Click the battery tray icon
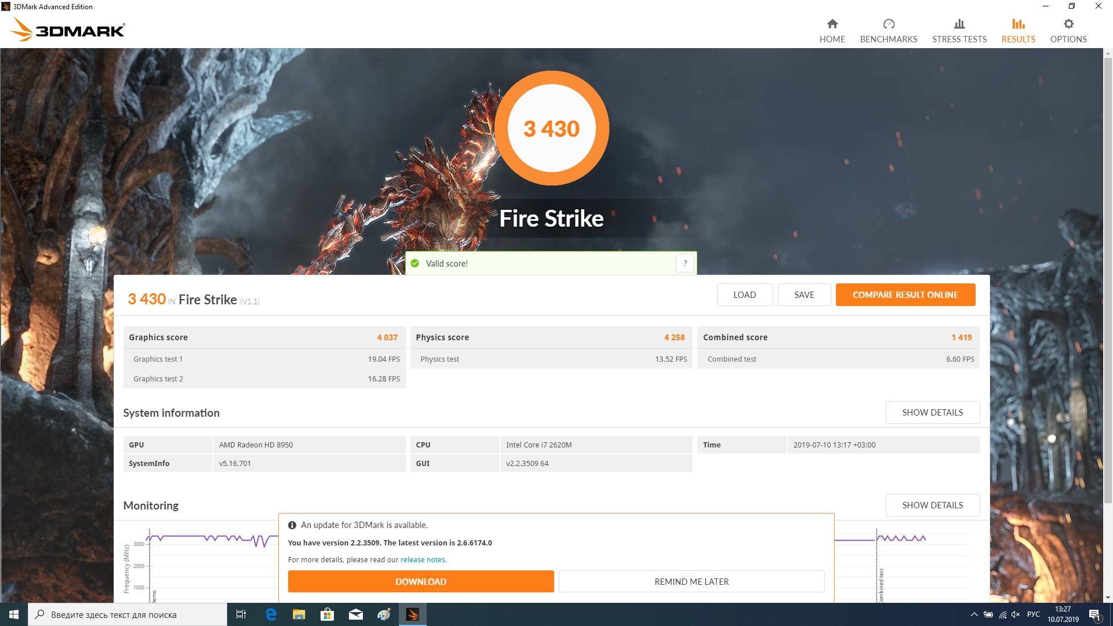Image resolution: width=1113 pixels, height=626 pixels. [x=988, y=614]
